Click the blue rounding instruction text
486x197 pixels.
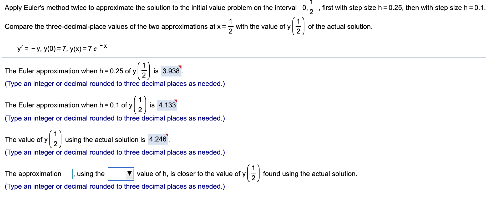pos(114,84)
